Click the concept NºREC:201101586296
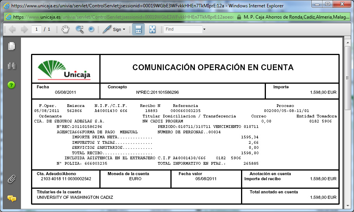The width and height of the screenshot is (354, 212). click(157, 92)
